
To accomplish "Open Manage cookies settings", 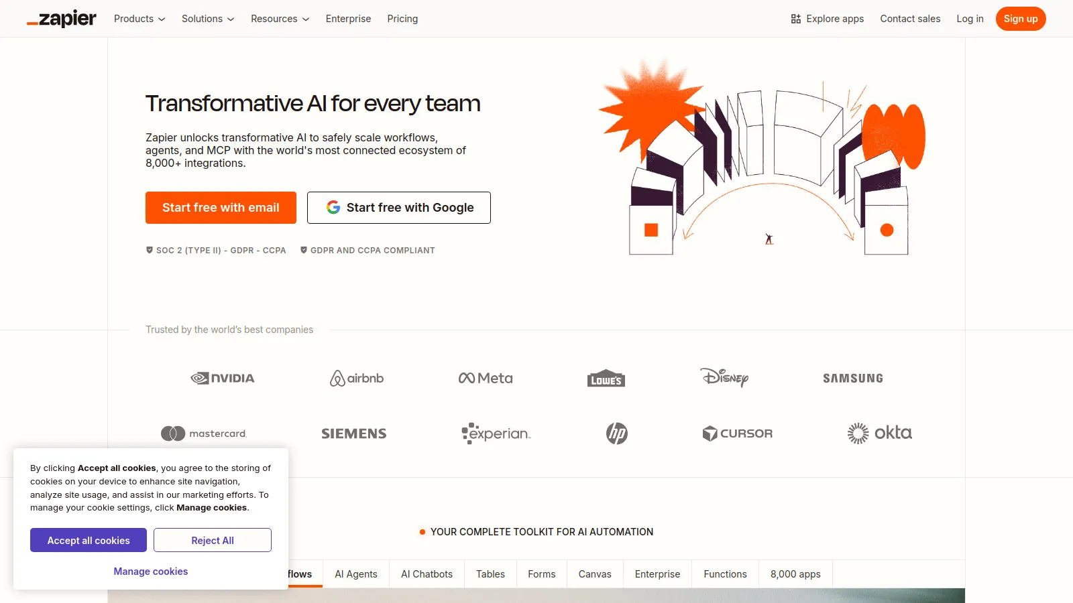I will tap(150, 571).
